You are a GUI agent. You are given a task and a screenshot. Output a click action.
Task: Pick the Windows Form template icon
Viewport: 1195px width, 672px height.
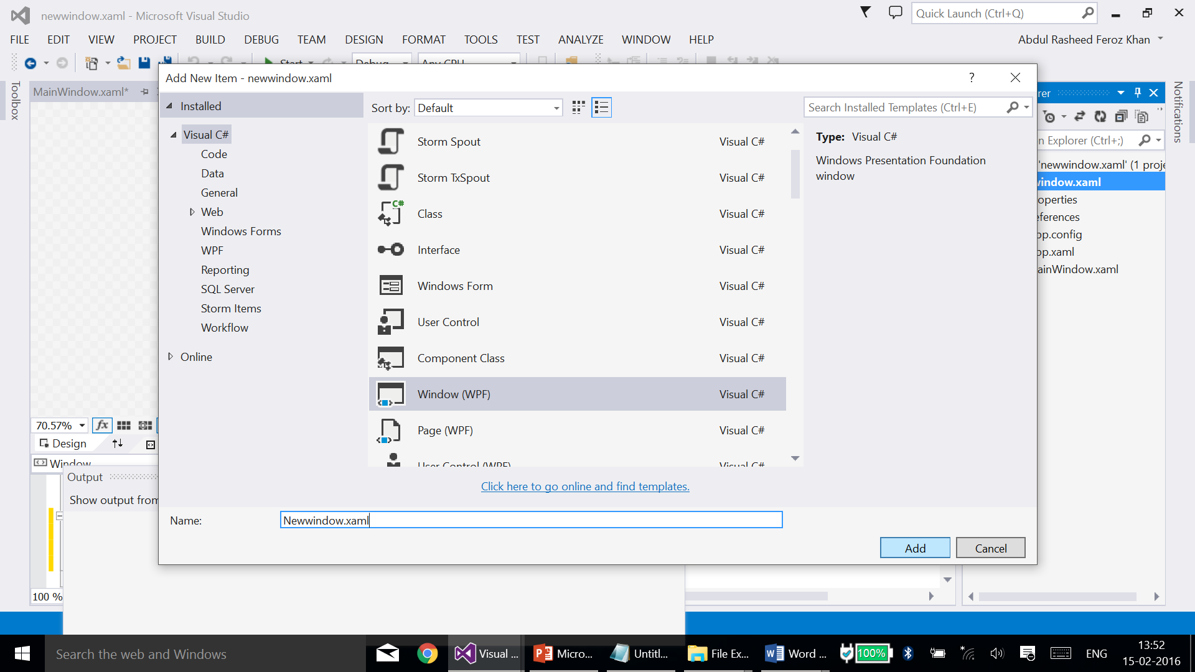pos(391,286)
